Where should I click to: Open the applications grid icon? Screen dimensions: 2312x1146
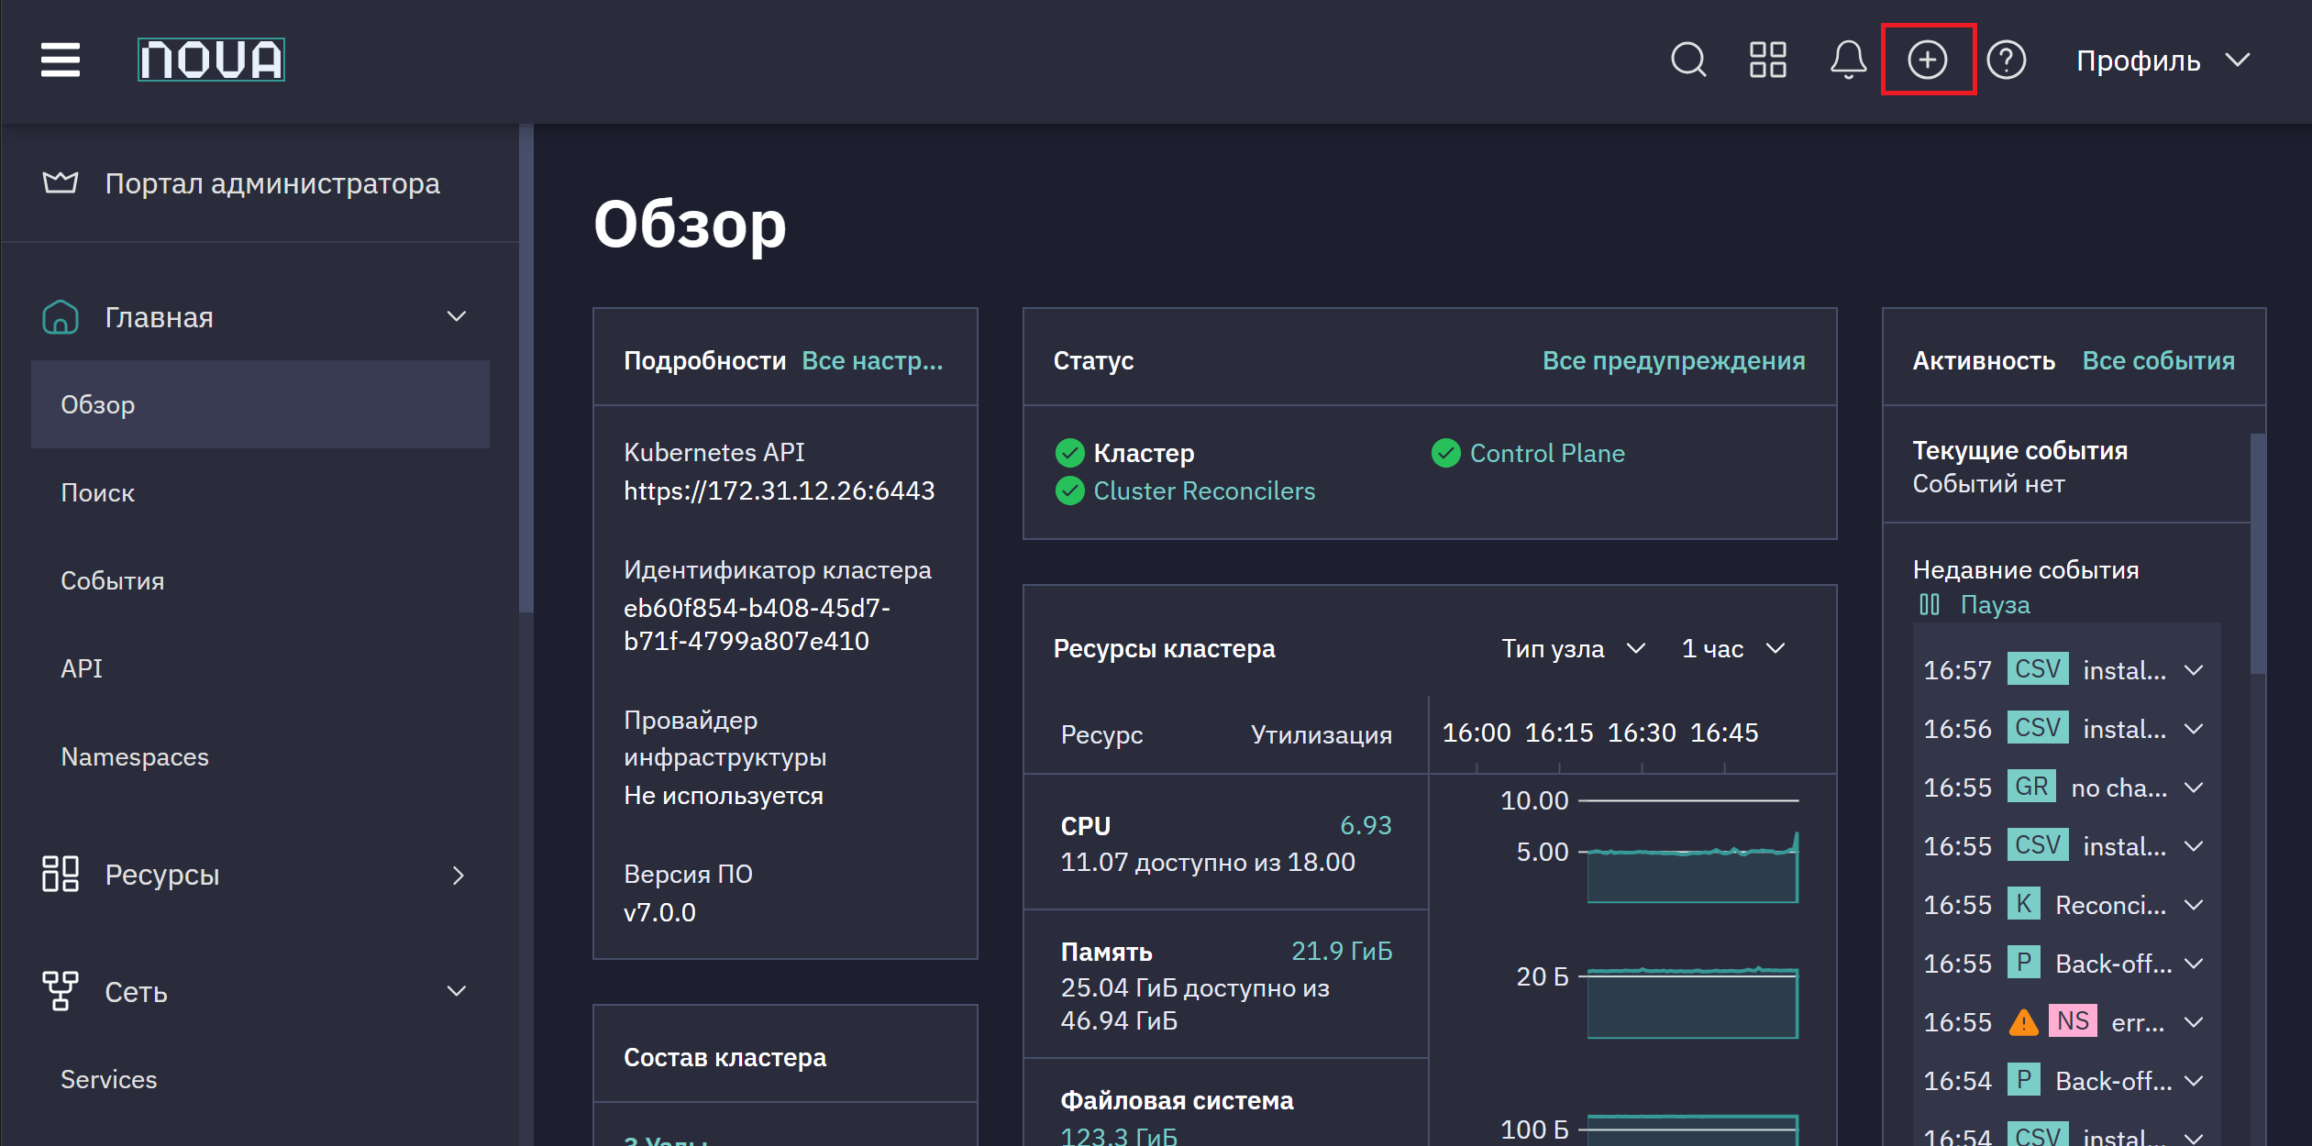pos(1768,61)
